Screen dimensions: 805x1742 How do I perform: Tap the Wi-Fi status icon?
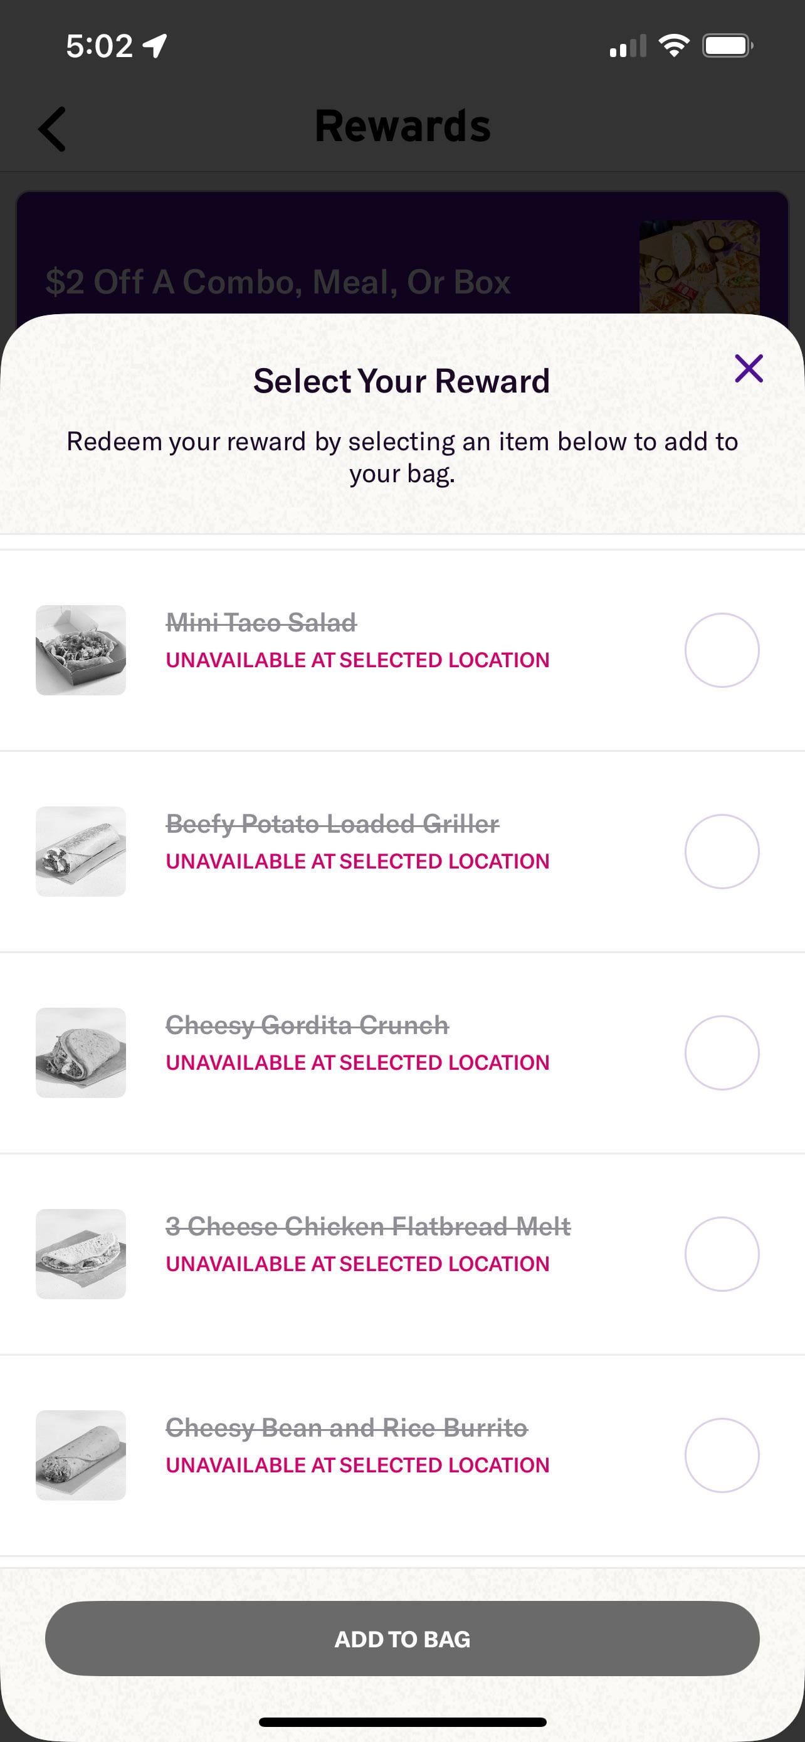(x=673, y=46)
